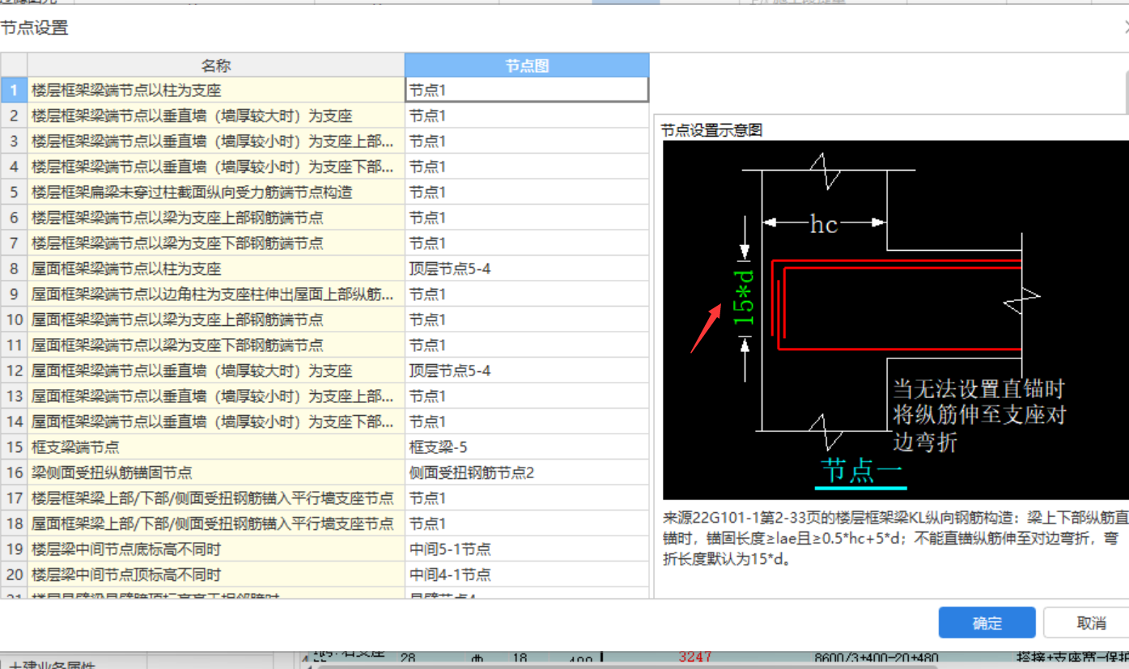This screenshot has height=669, width=1129.
Task: Click the green 15*d value in diagram
Action: tap(745, 298)
